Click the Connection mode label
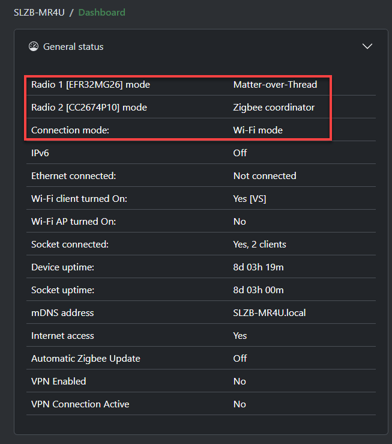392x444 pixels. (x=70, y=130)
